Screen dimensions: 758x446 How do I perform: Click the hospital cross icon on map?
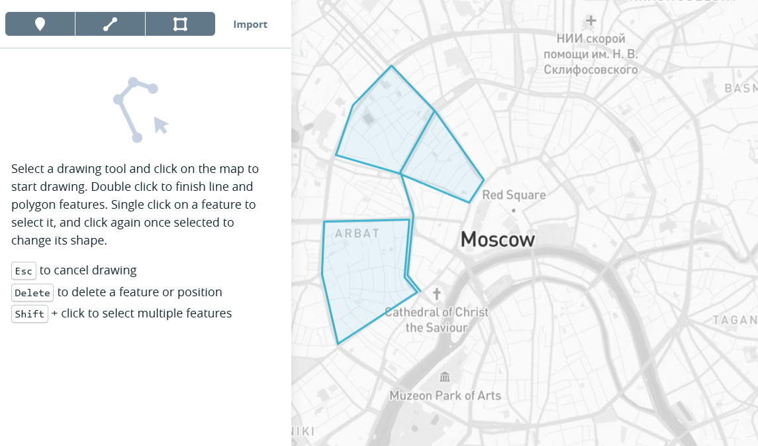point(591,21)
